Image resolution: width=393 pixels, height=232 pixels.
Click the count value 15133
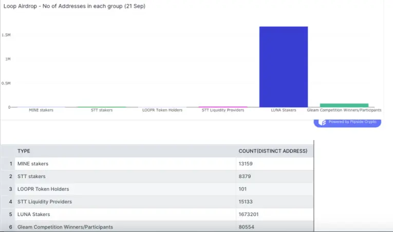[x=246, y=202]
